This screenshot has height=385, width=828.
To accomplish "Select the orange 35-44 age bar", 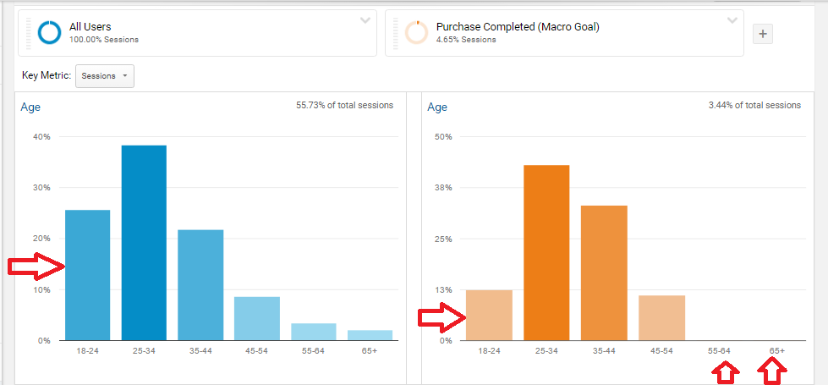I will pos(604,273).
